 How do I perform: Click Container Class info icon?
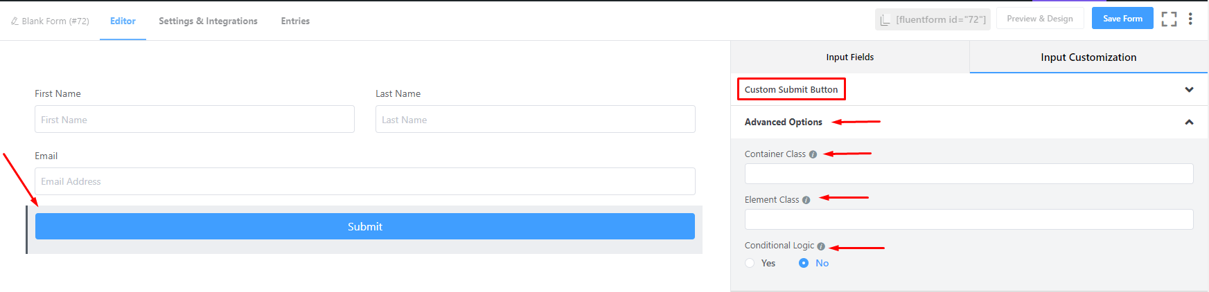tap(813, 154)
